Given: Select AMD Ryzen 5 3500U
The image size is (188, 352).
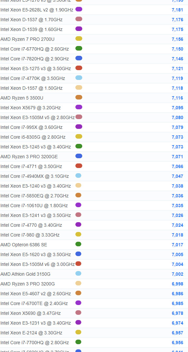Looking at the screenshot, I should [x=22, y=98].
